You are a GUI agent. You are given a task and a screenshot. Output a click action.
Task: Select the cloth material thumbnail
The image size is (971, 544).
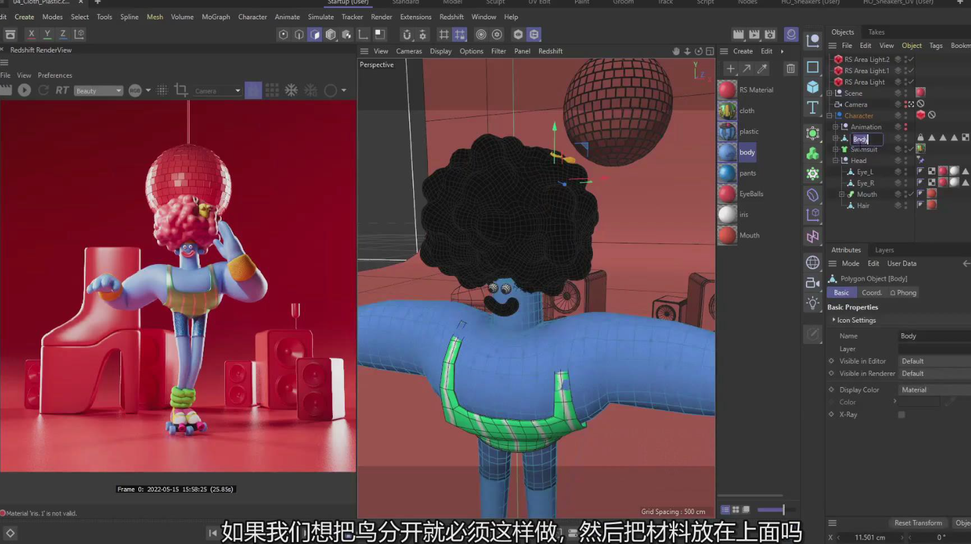727,110
